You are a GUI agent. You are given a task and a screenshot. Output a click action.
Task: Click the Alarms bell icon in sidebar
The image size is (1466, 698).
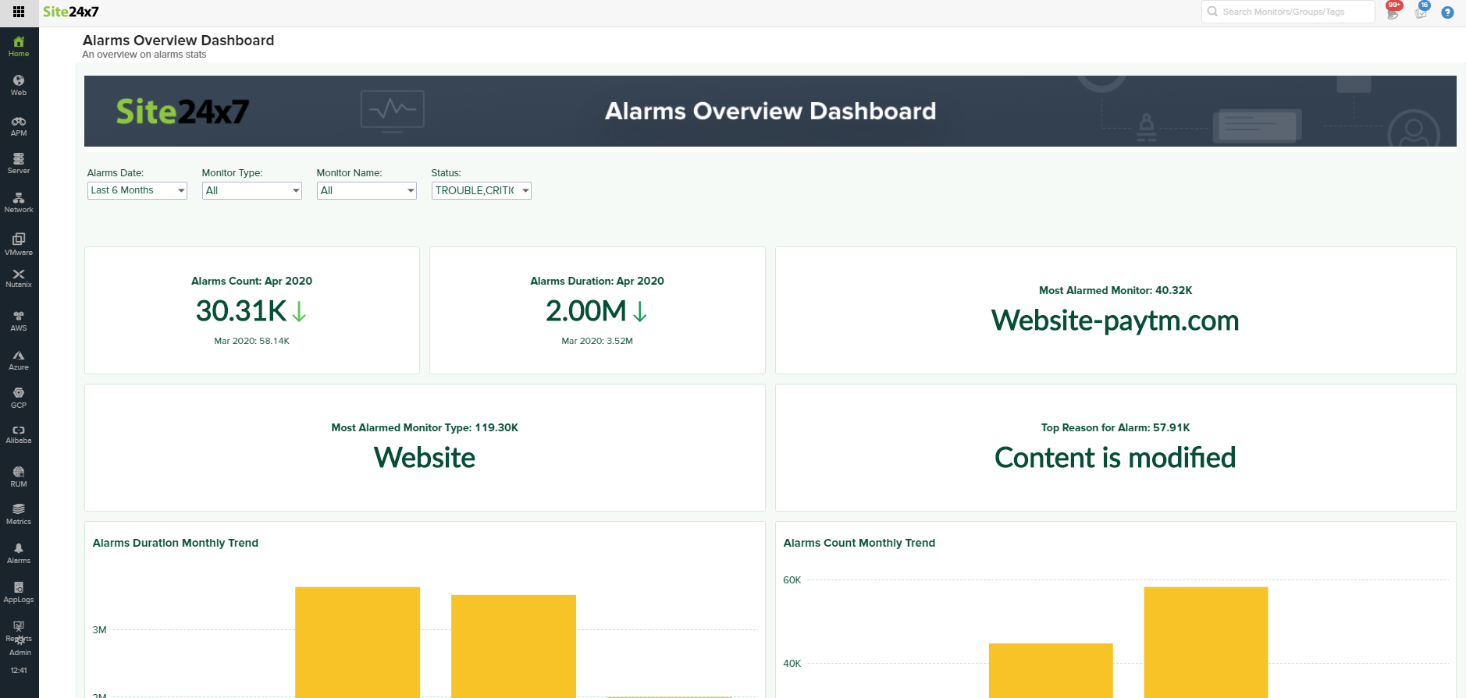(x=19, y=553)
